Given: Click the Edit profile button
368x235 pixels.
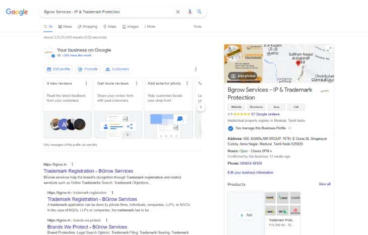Looking at the screenshot, I should pos(58,69).
